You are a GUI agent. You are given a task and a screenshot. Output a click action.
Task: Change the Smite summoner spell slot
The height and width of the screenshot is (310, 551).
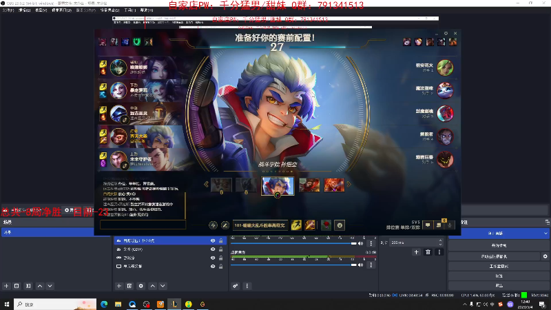(x=310, y=225)
